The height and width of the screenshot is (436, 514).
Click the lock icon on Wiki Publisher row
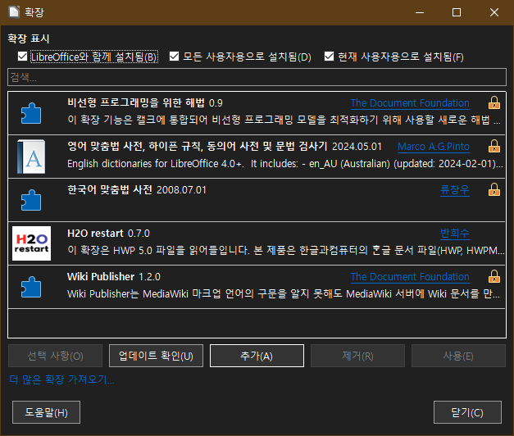pos(494,276)
